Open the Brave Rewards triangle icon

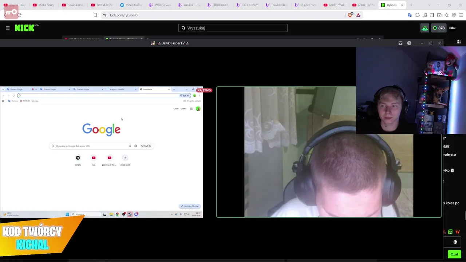coord(358,15)
